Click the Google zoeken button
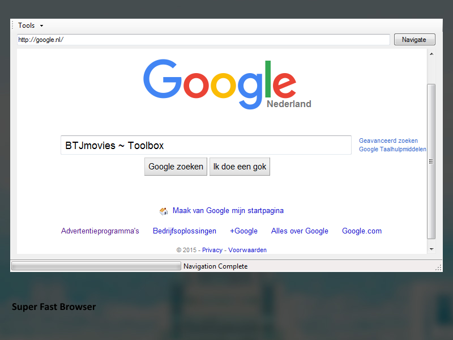Screen dimensions: 453x340 [176, 167]
